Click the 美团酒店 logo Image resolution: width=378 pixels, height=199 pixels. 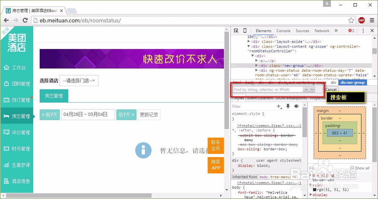17,43
